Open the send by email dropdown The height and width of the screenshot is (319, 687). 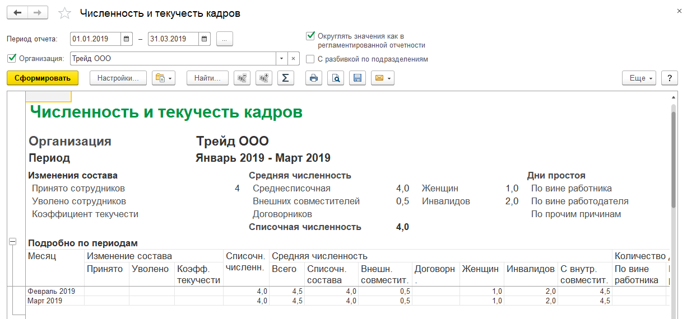coord(382,78)
